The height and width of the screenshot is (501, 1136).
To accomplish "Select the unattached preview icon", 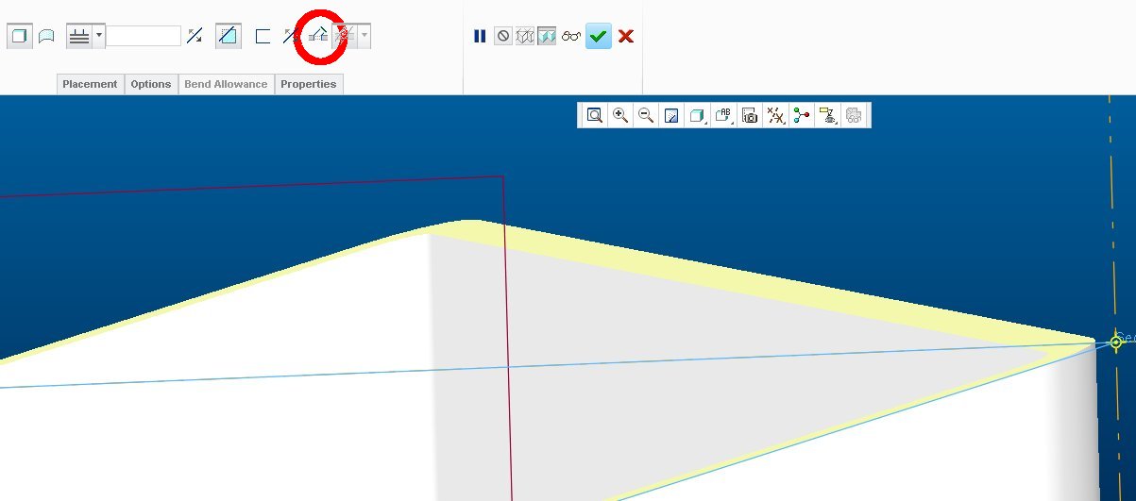I will tap(525, 36).
